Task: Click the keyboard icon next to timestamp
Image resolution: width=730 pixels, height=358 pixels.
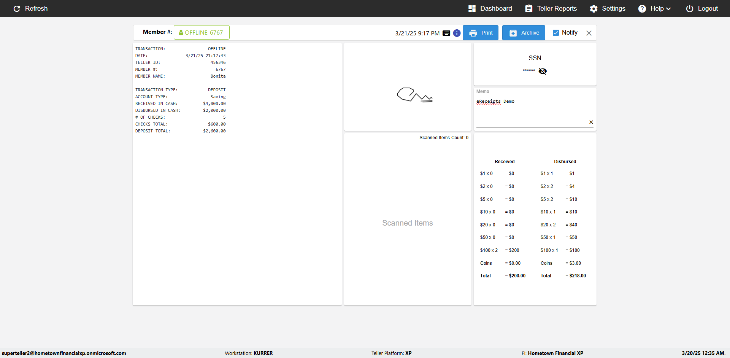Action: [446, 33]
